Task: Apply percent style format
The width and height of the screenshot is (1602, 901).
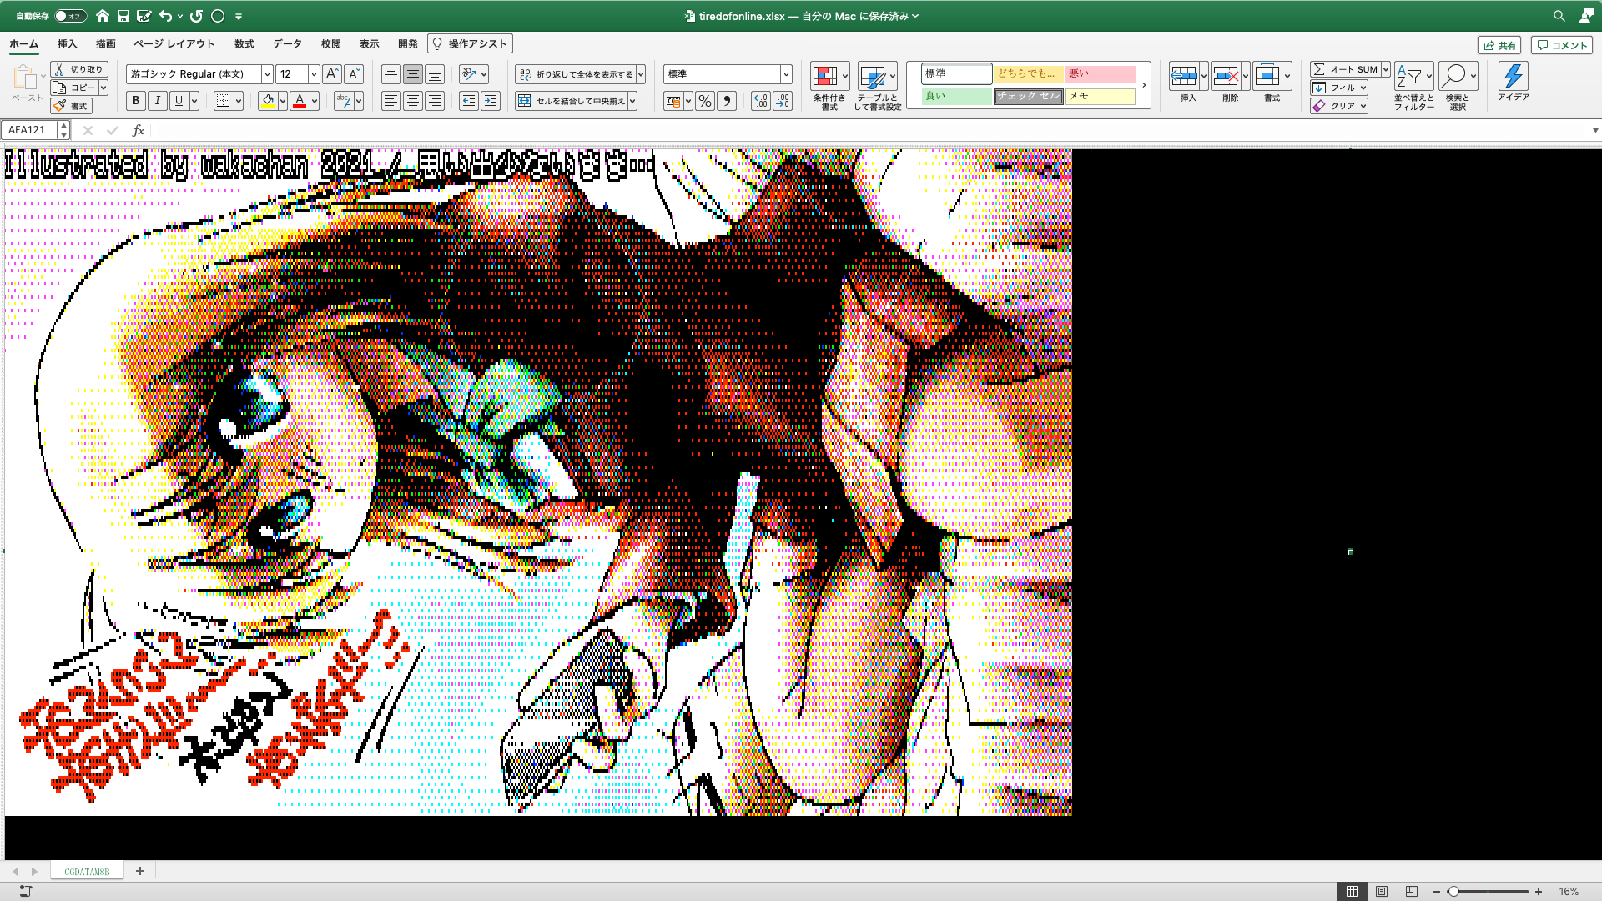Action: 705,101
